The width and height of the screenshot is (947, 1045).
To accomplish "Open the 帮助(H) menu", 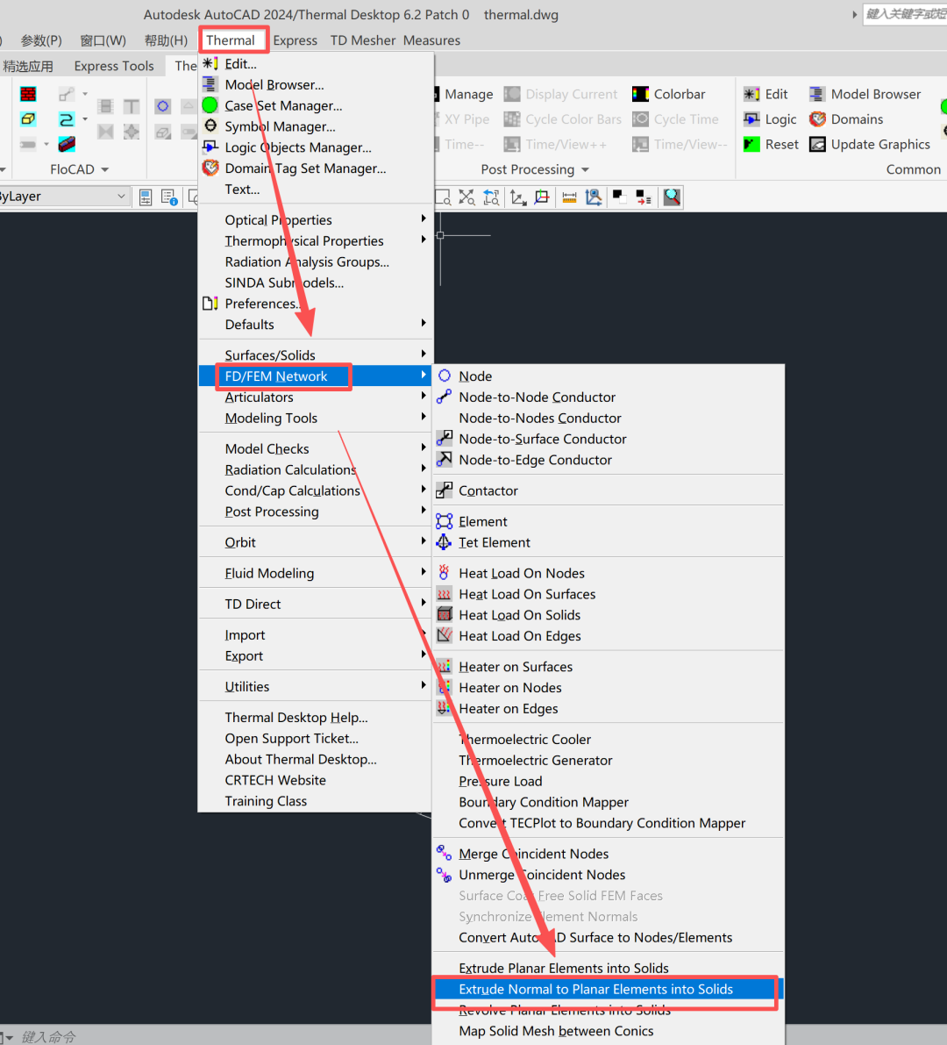I will coord(166,40).
